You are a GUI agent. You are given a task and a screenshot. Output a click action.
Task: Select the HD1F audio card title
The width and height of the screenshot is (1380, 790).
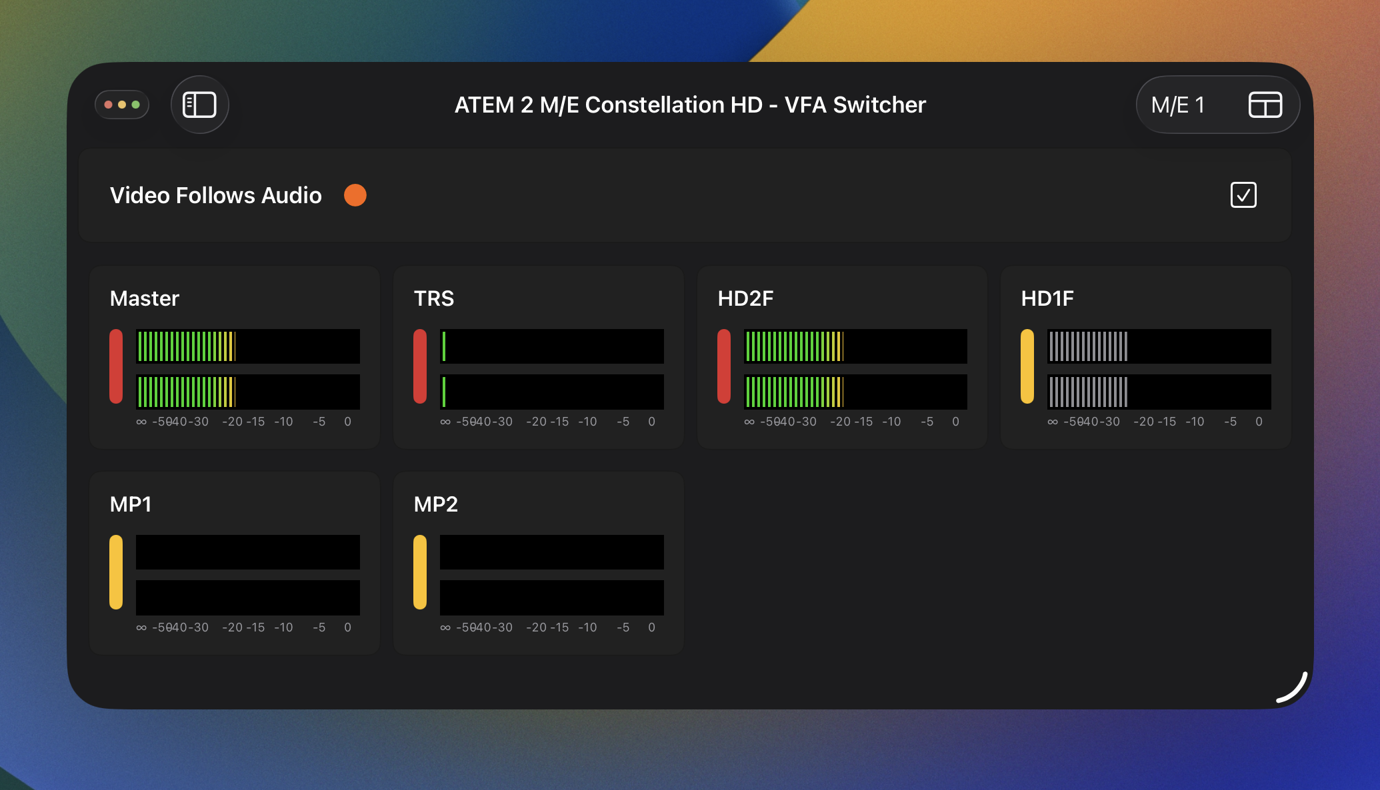point(1047,298)
